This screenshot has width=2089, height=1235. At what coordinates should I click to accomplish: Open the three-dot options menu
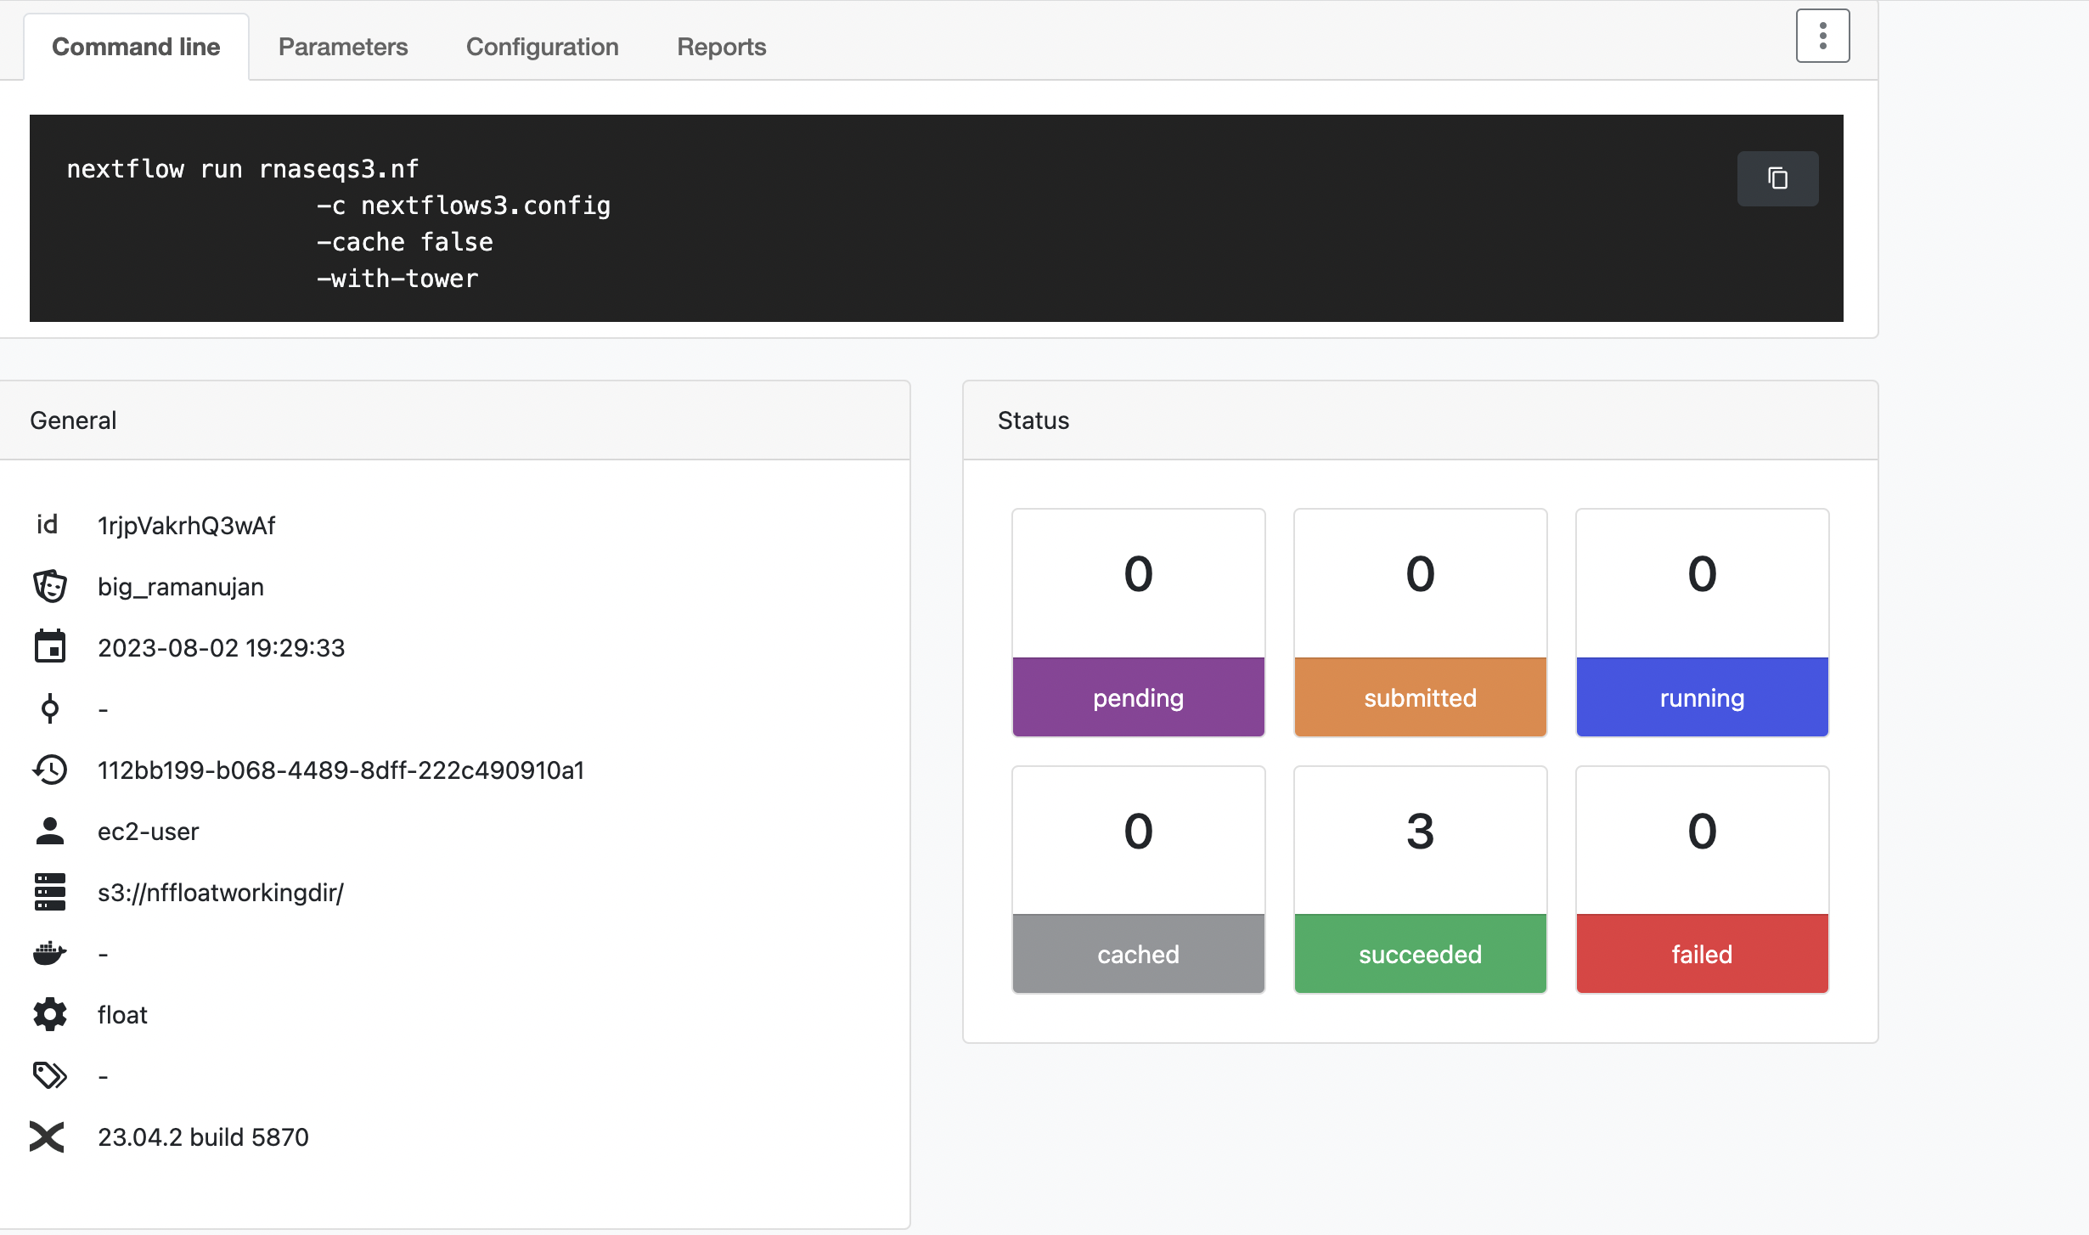1822,35
